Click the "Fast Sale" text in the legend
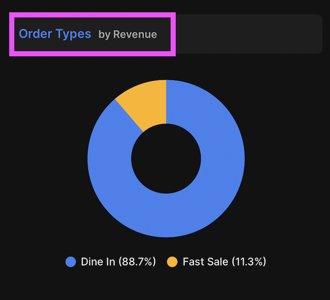 205,262
